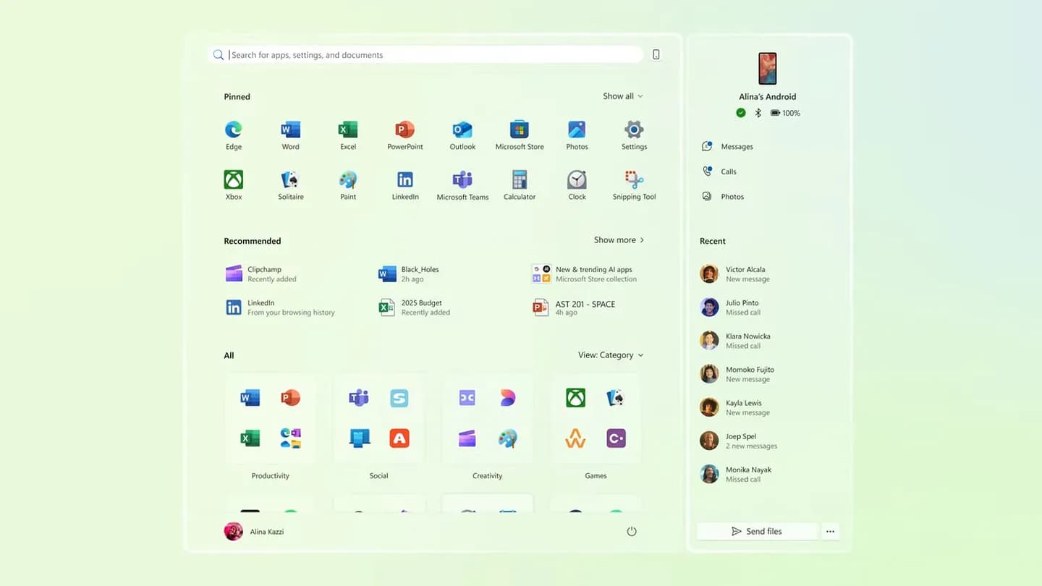Open the more options ellipsis button
The image size is (1042, 586).
click(x=830, y=532)
